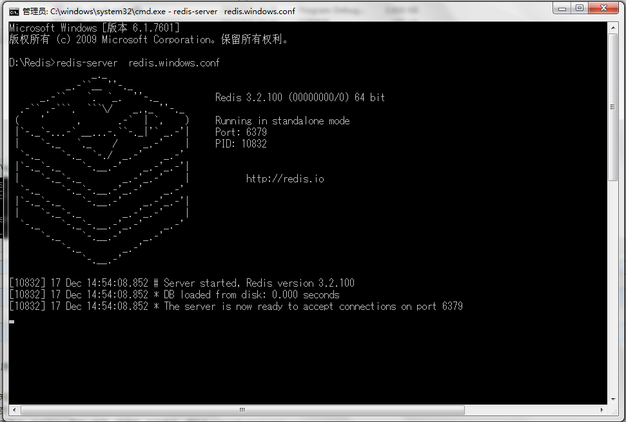
Task: Click the horizontal scrollbar left arrow
Action: [x=14, y=410]
